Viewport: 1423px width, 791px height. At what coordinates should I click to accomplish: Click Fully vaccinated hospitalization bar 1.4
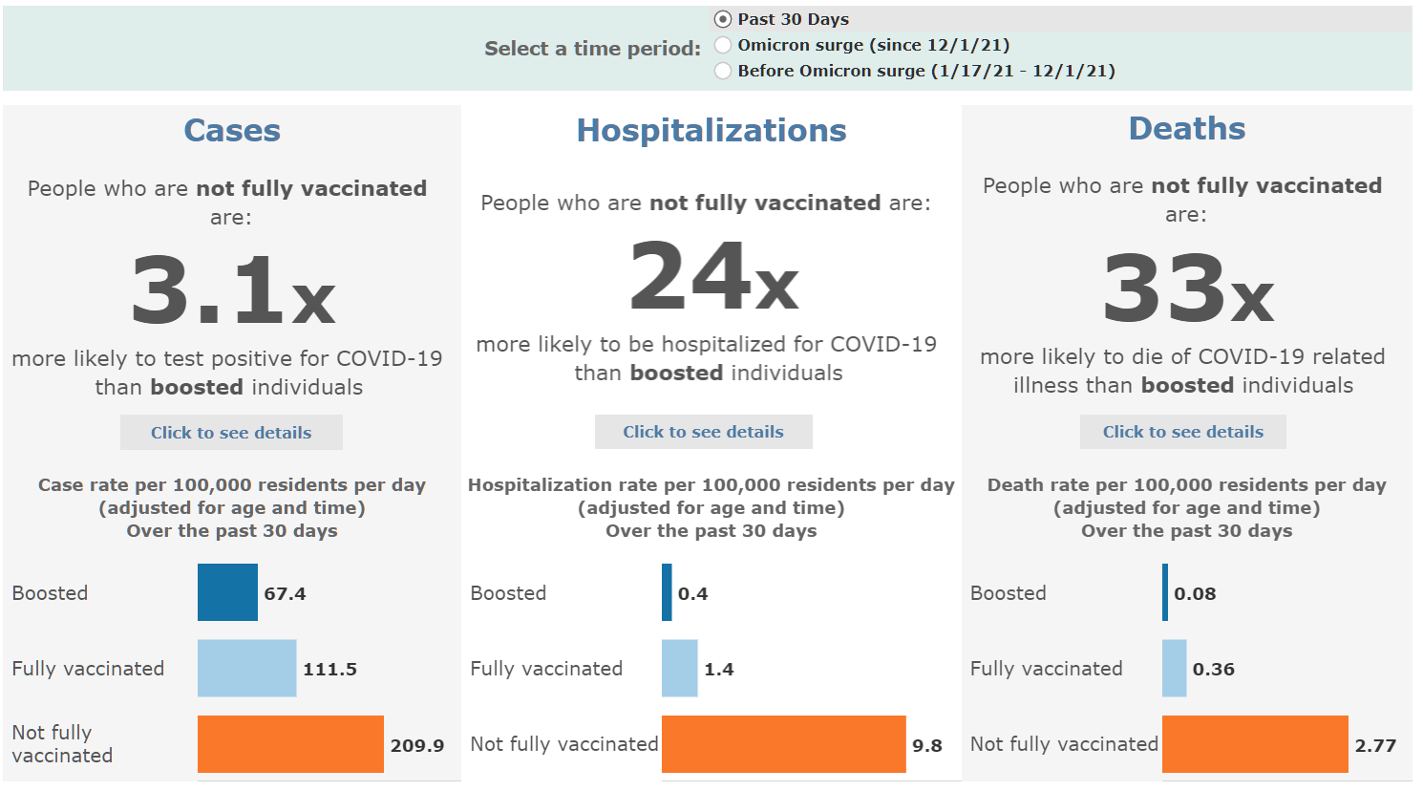680,668
